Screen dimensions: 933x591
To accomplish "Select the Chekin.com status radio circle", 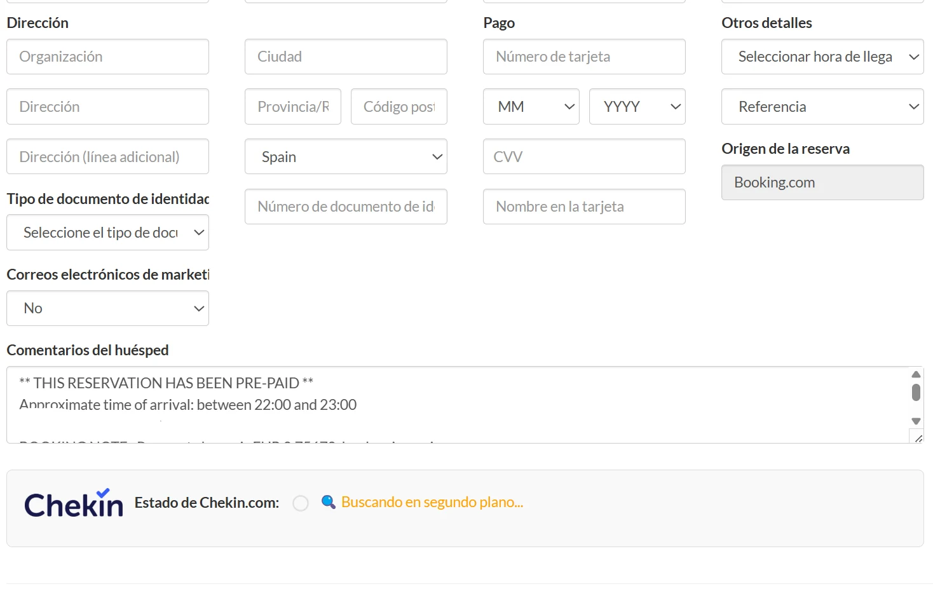I will (301, 503).
